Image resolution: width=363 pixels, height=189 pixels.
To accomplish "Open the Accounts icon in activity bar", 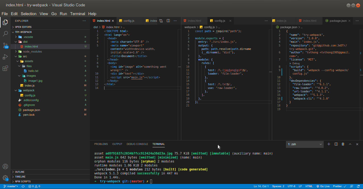I will 5,166.
